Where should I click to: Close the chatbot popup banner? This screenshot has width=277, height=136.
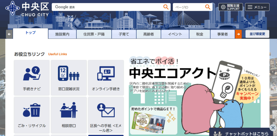pyautogui.click(x=273, y=127)
